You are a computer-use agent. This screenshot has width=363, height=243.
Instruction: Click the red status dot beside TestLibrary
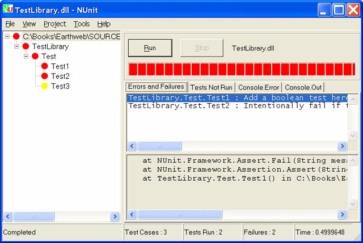26,46
